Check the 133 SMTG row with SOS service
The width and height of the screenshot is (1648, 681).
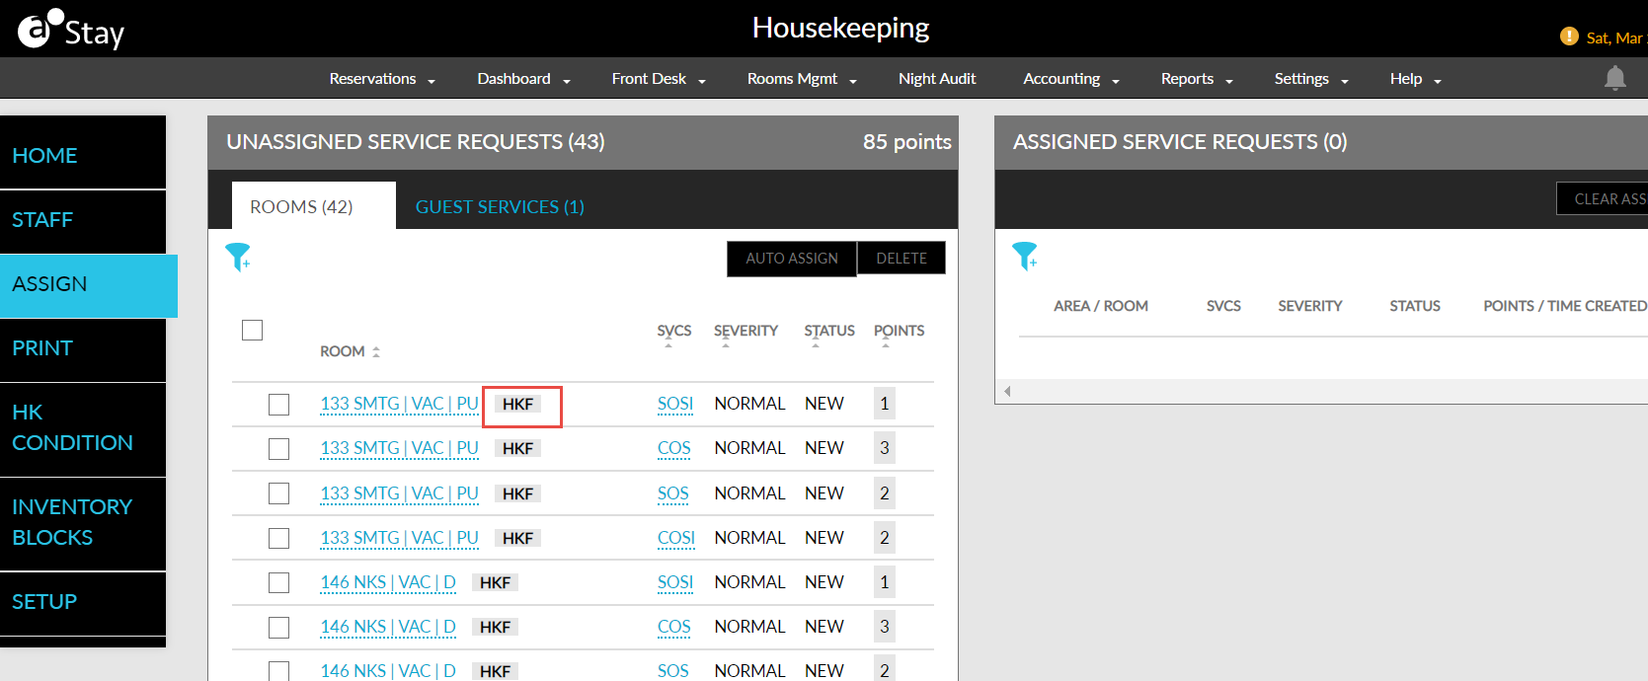(279, 493)
